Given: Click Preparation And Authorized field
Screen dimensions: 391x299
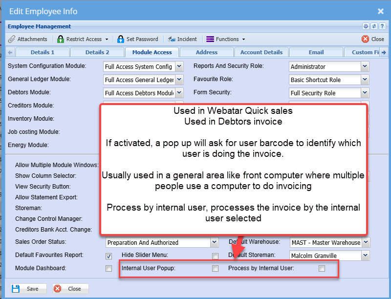Looking at the screenshot, I should point(158,242).
